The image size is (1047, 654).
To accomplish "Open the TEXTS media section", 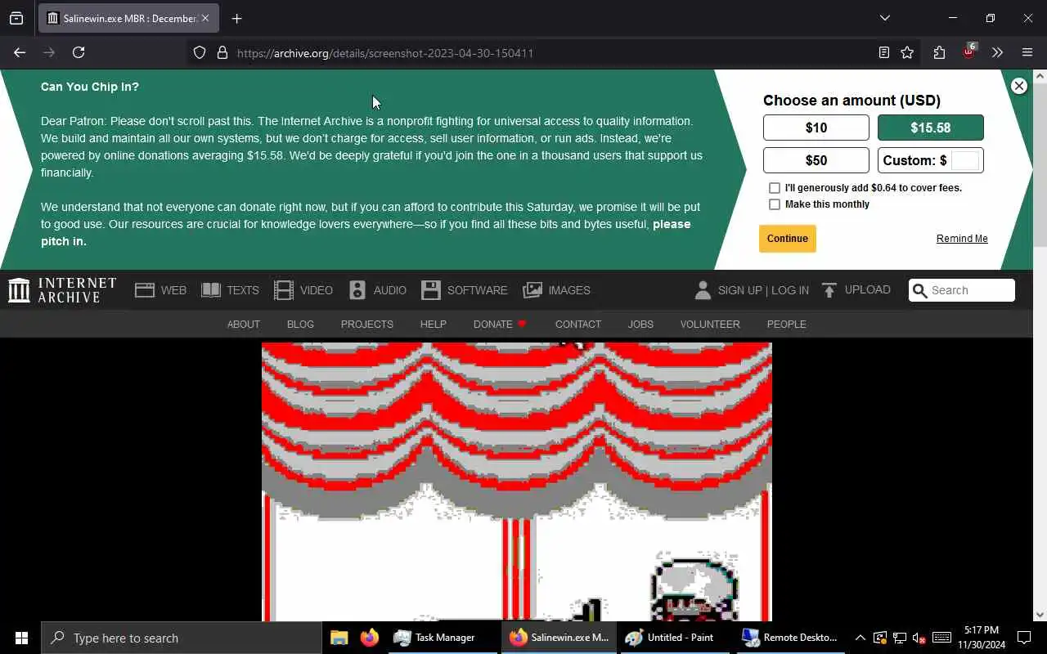I will (231, 290).
